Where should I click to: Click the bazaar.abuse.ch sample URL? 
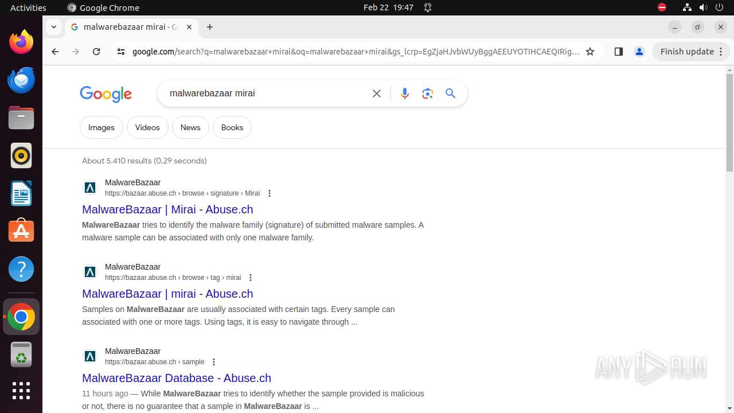coord(155,362)
